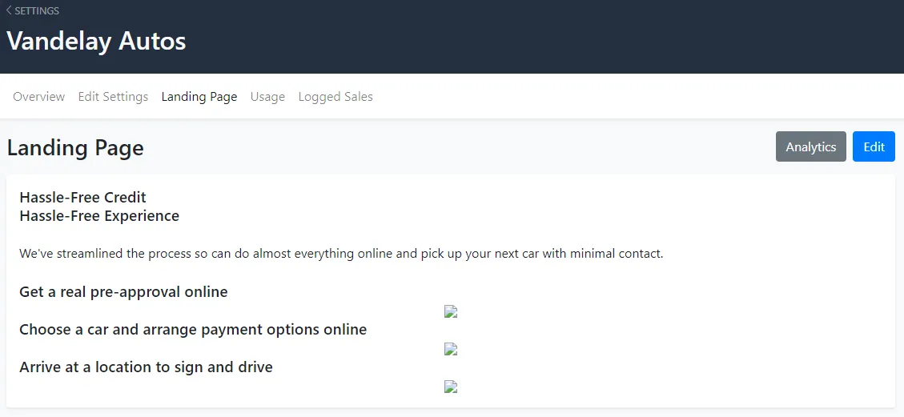Click the streamlined process description paragraph
Screen dimensions: 904x417
tap(341, 254)
